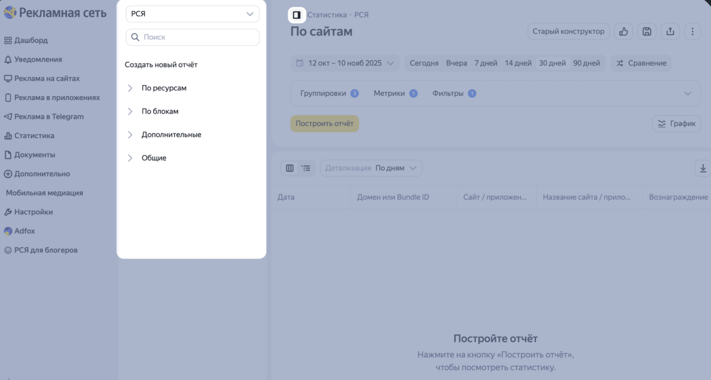Open the РСЯ report type dropdown

(x=192, y=14)
